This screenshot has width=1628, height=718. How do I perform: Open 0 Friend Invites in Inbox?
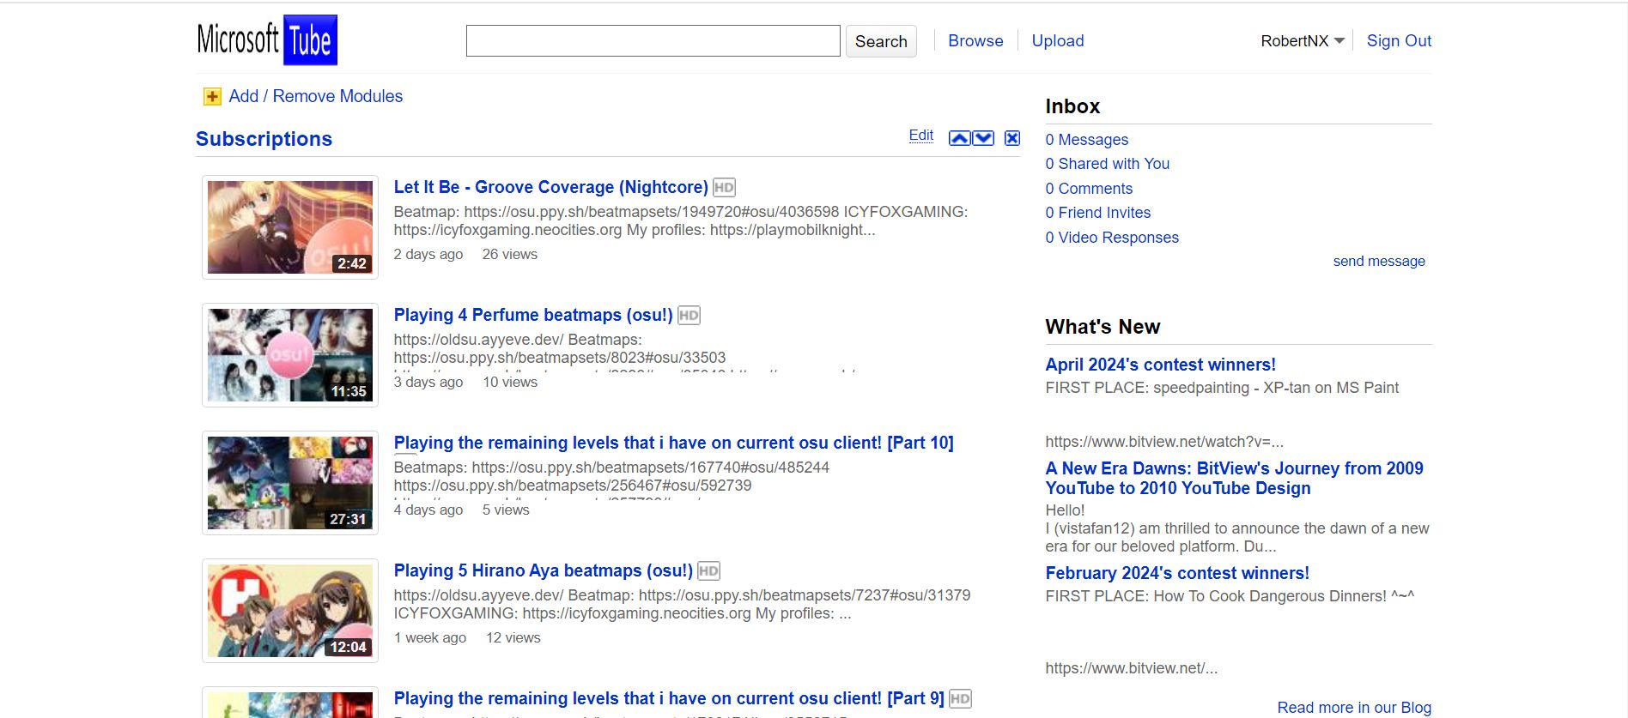point(1097,212)
